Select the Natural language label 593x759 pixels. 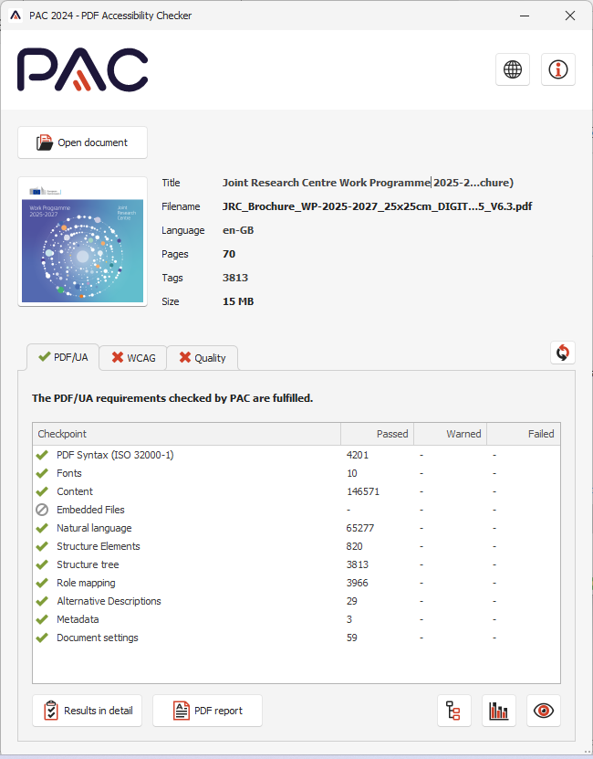click(94, 528)
